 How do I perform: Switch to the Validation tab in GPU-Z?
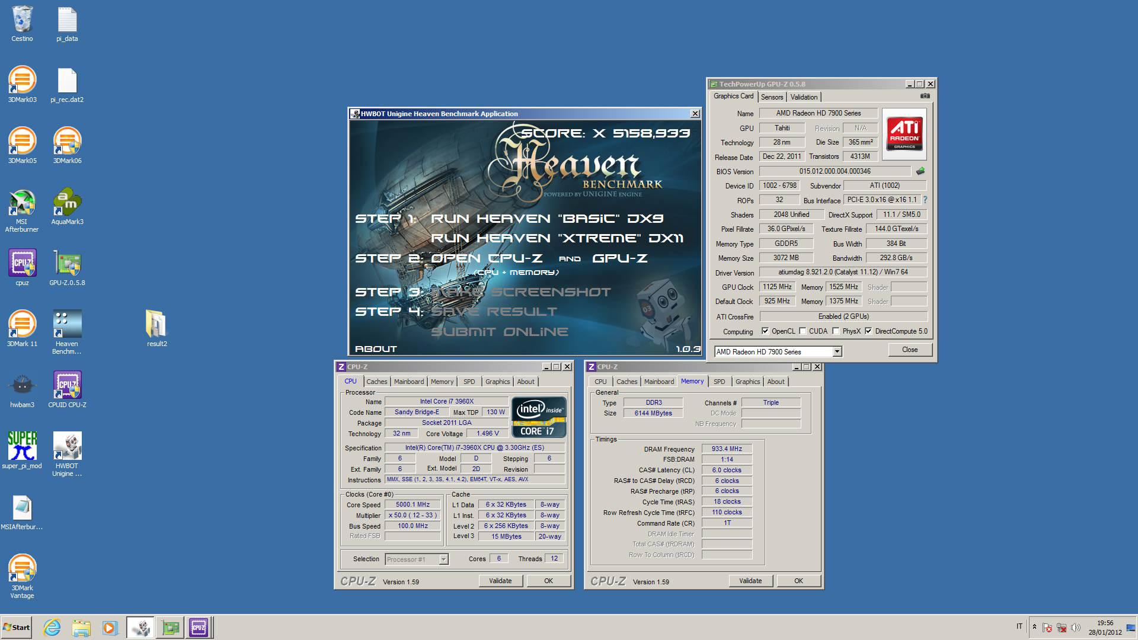click(x=804, y=97)
